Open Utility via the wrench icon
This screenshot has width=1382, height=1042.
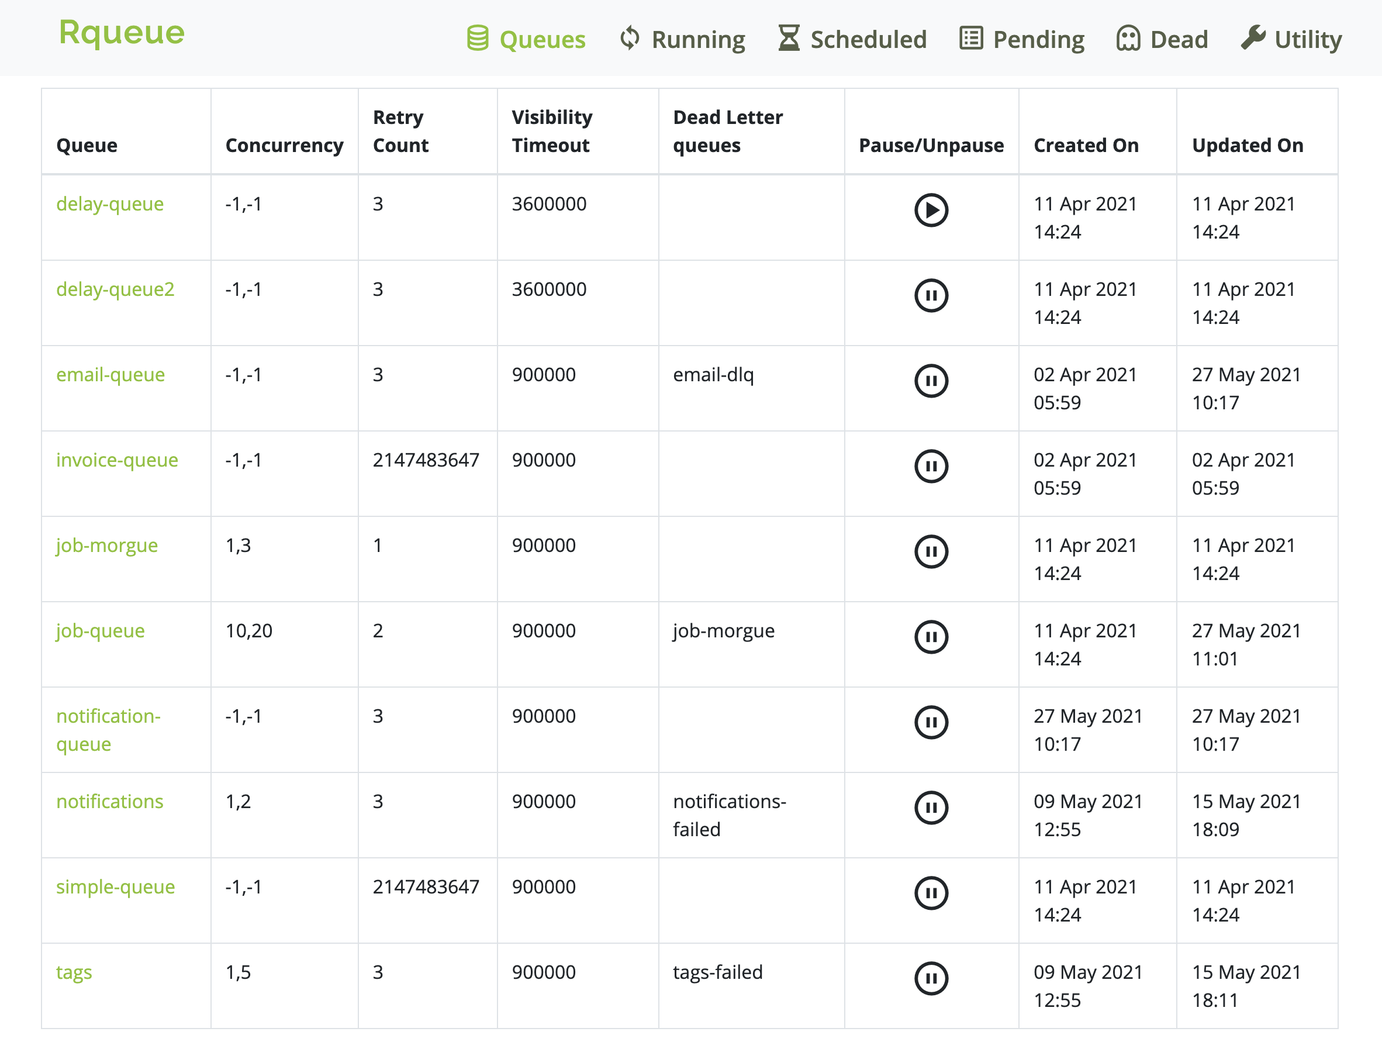(x=1255, y=37)
